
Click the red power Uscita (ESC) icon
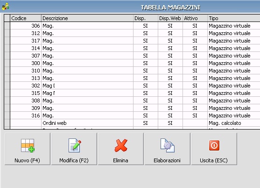[214, 145]
